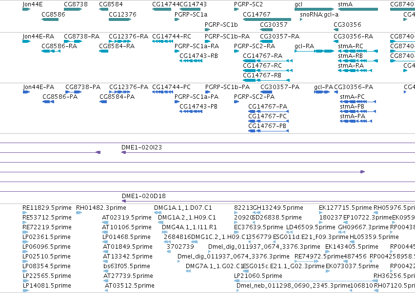415x293 pixels.
Task: Open protein CG30357-PA
Action: 280,87
